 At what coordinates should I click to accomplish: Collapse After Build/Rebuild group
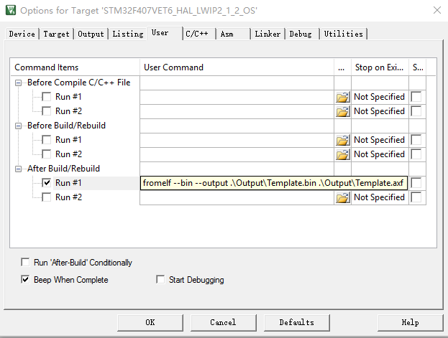coord(18,169)
